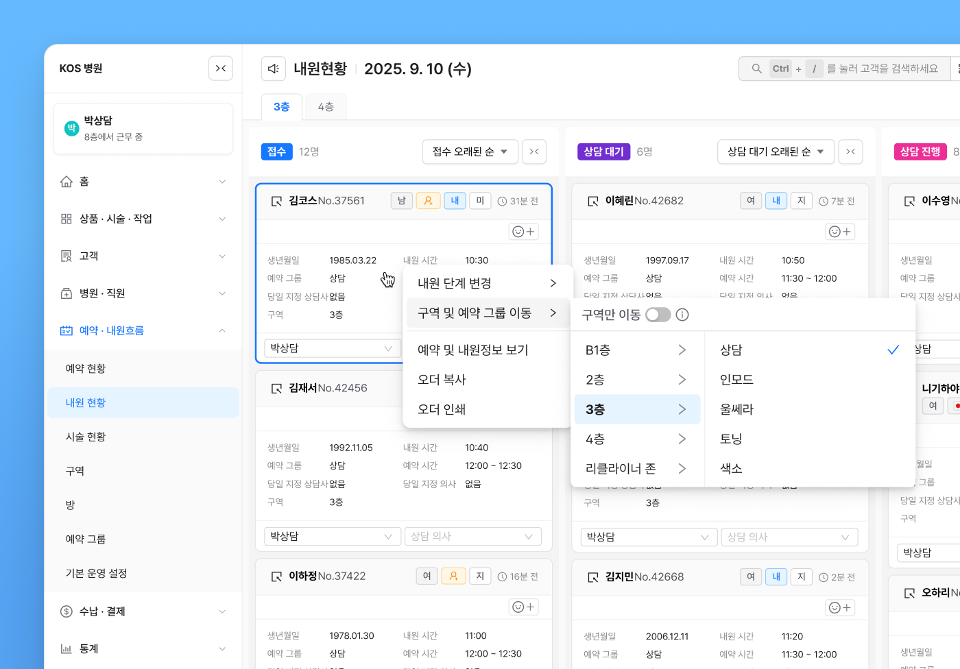Switch to the 3층 tab

tap(282, 107)
